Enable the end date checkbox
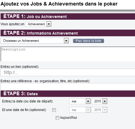Screen dimensions: 135x129 coord(54,110)
